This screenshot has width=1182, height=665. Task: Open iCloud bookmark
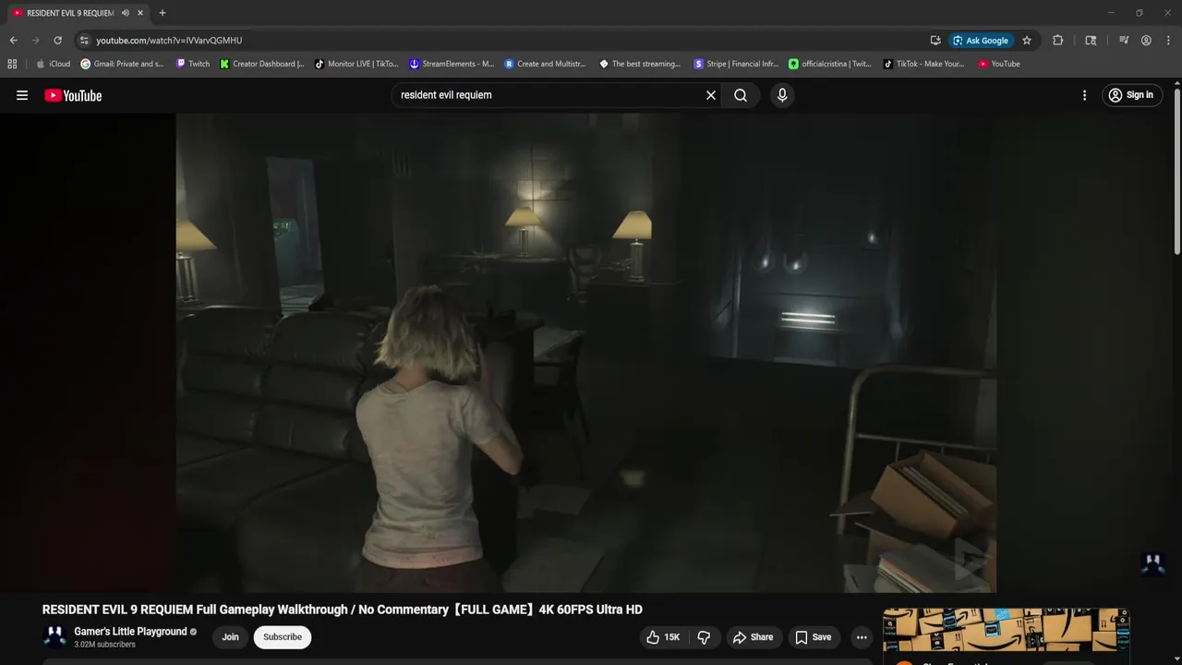point(53,64)
